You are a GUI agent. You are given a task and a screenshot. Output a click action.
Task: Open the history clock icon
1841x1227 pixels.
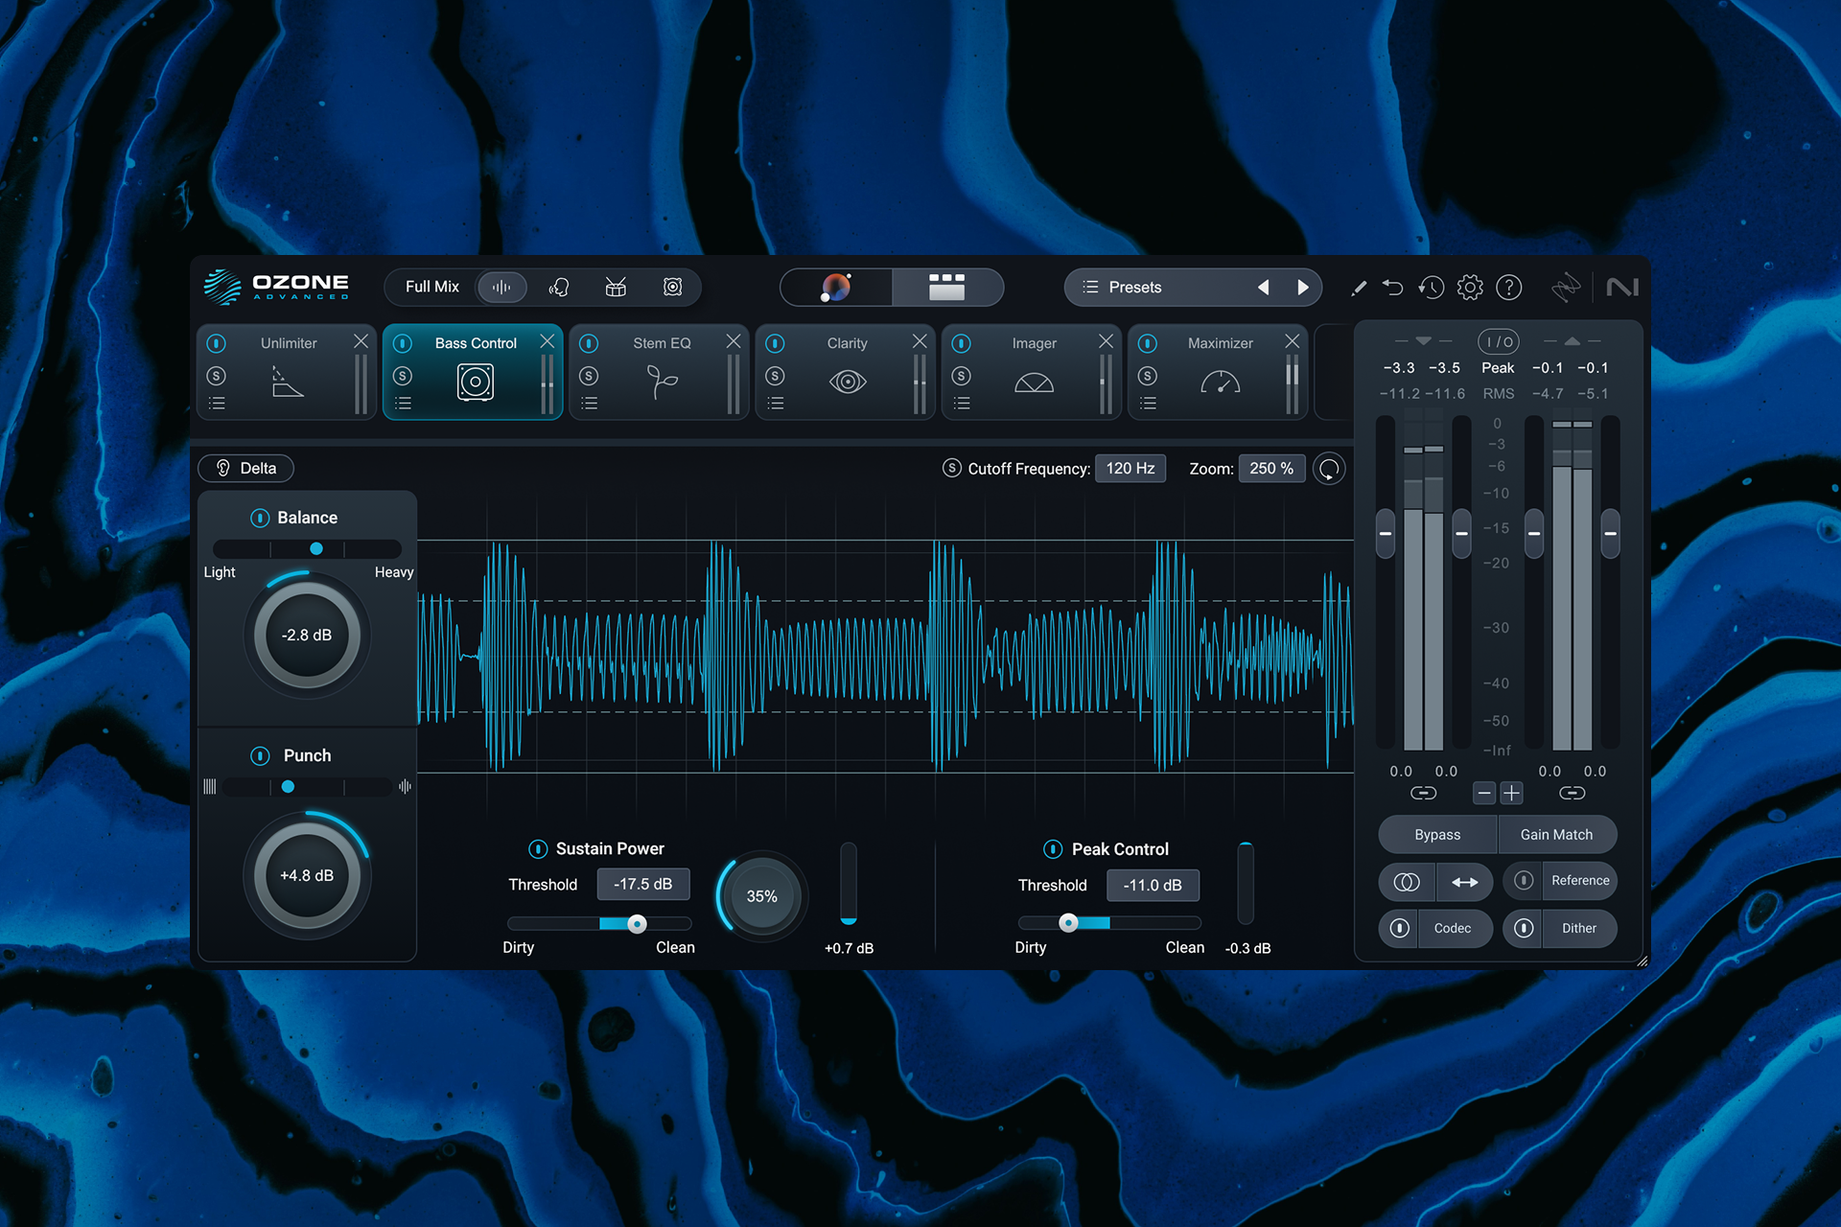pyautogui.click(x=1431, y=287)
